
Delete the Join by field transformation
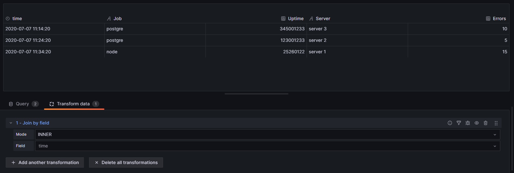click(x=486, y=123)
